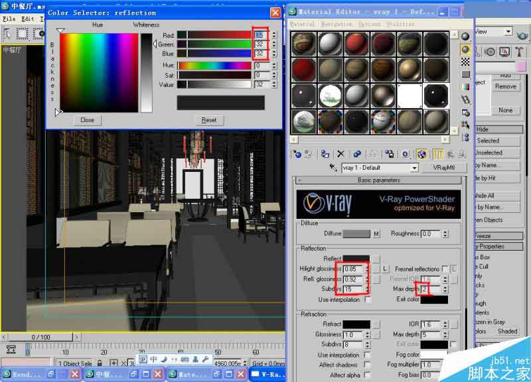Click the Close button in Color Selector
The height and width of the screenshot is (382, 531).
coord(86,120)
